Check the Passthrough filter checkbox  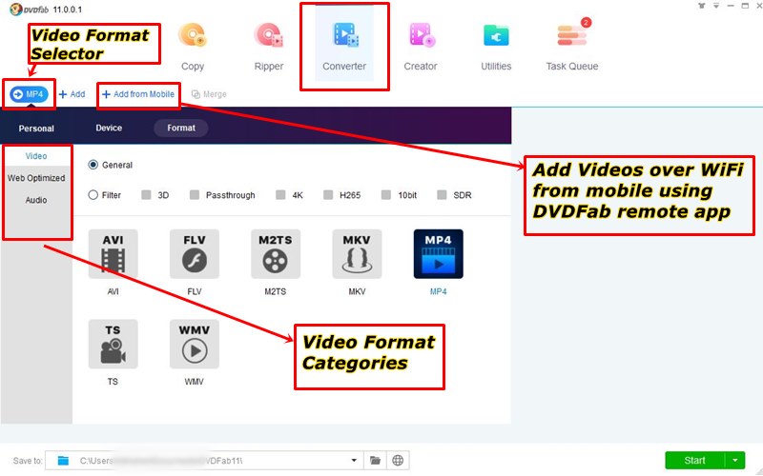click(x=195, y=195)
